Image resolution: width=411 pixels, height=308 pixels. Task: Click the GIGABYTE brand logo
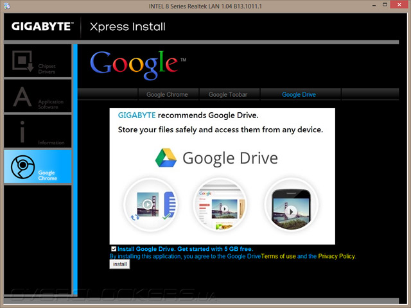(x=42, y=26)
